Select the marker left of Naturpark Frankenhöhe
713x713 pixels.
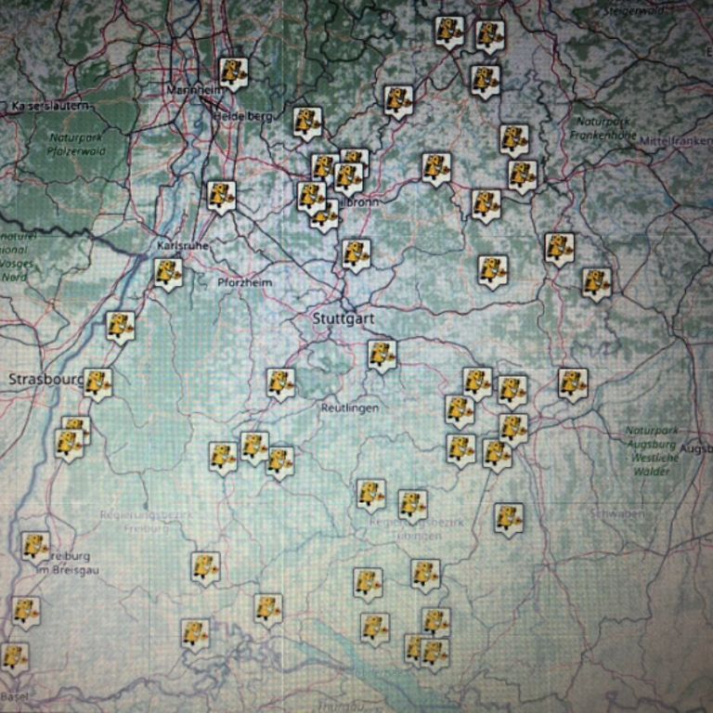(513, 139)
